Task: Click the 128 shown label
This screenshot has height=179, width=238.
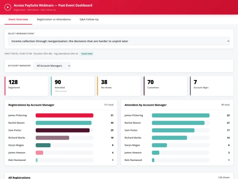Action: point(224,178)
